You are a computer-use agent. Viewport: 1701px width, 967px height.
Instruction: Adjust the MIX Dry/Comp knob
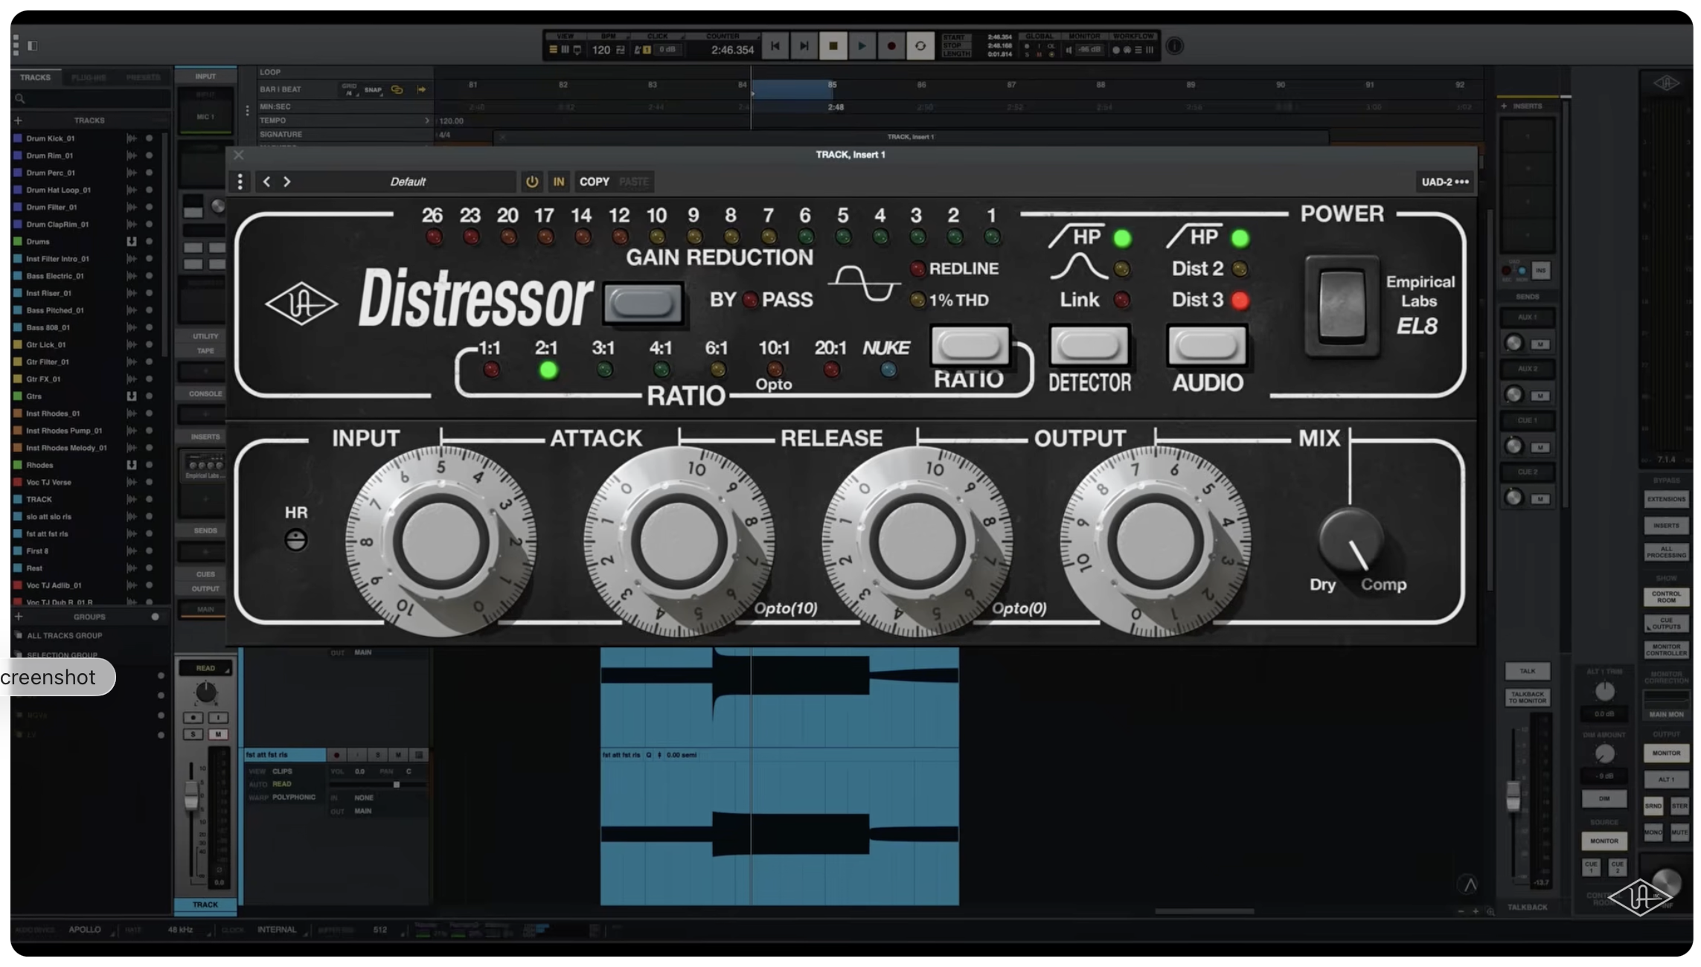coord(1351,542)
